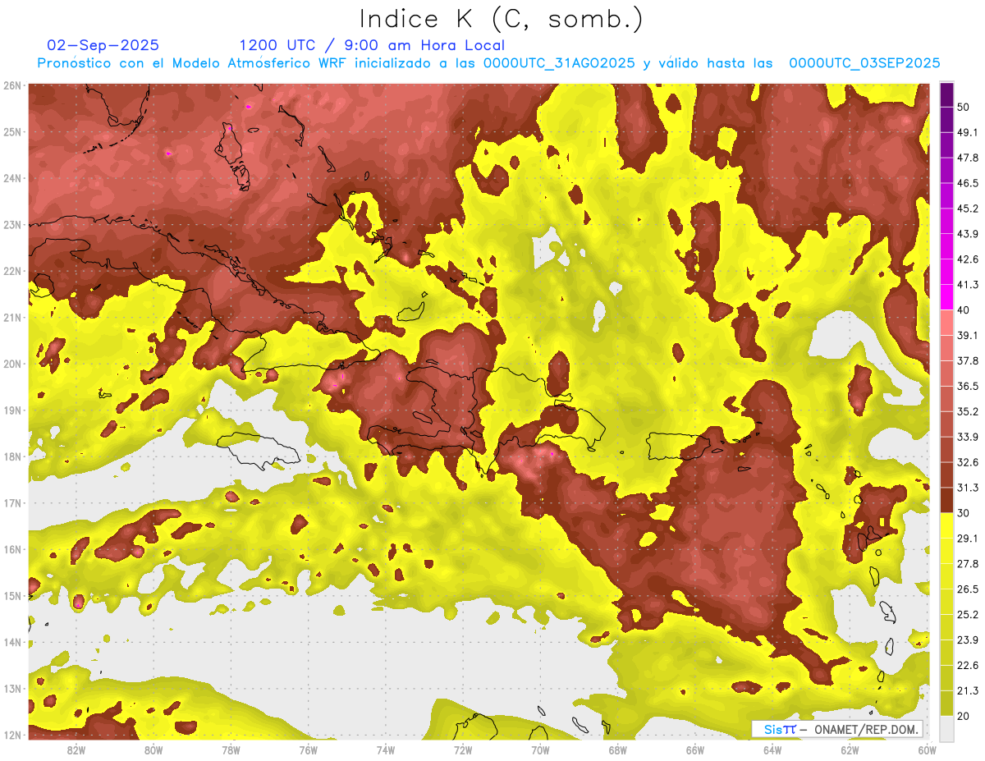Click longitude axis label '62W'

[x=850, y=750]
